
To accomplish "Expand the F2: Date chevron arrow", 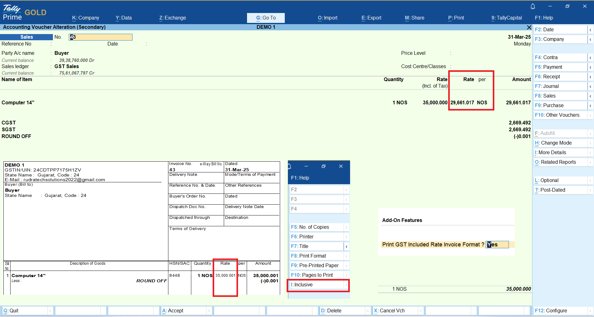I will [x=590, y=30].
